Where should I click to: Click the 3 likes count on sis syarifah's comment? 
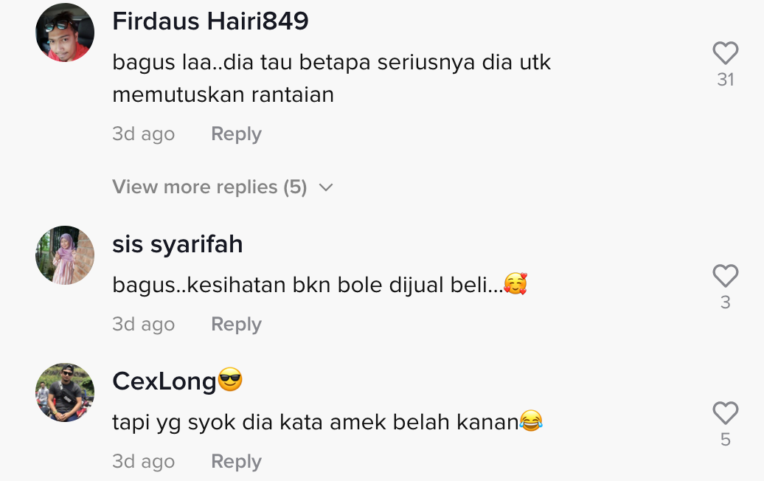[726, 302]
